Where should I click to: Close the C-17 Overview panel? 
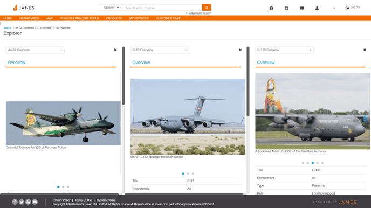[240, 50]
